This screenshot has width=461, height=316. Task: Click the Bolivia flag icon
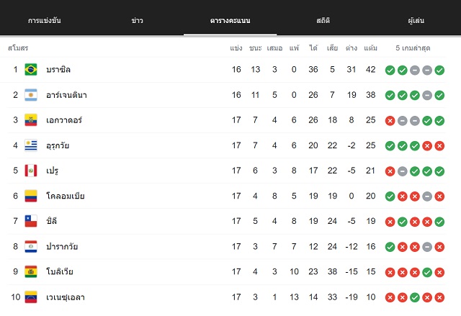[x=31, y=271]
